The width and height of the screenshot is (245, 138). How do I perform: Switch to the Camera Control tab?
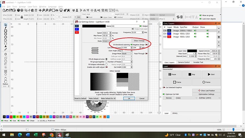pos(184,62)
